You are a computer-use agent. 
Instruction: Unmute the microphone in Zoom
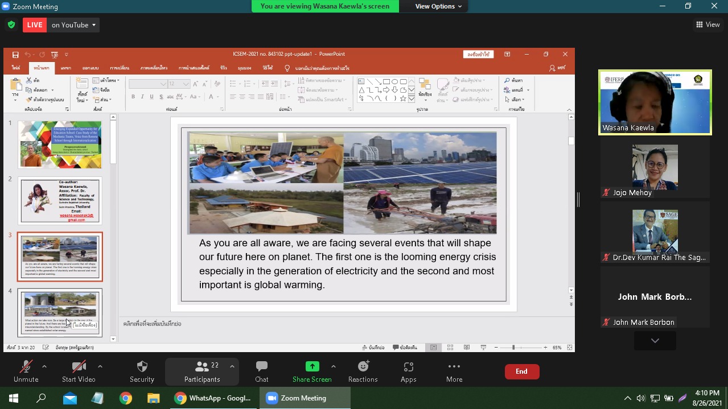point(26,371)
